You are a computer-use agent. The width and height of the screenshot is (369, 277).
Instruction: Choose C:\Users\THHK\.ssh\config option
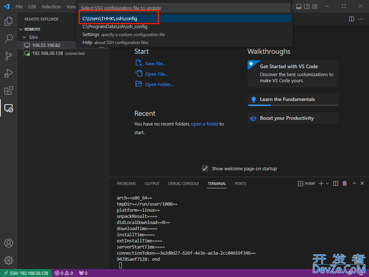[184, 19]
